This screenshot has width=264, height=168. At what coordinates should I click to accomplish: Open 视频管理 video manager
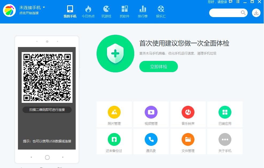[x=151, y=114]
